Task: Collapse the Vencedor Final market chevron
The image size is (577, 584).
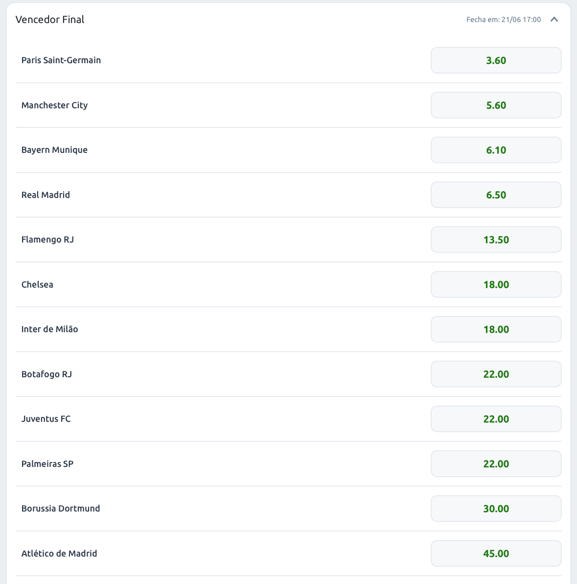Action: 554,20
